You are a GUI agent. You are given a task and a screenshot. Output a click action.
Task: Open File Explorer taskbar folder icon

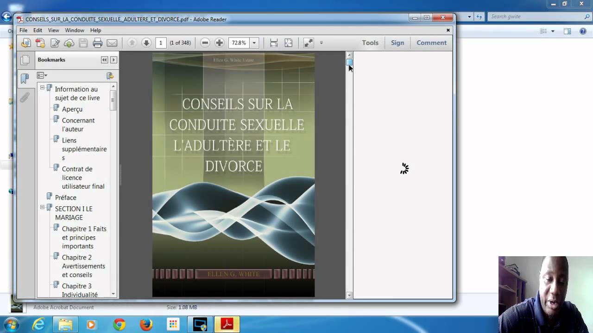[65, 325]
